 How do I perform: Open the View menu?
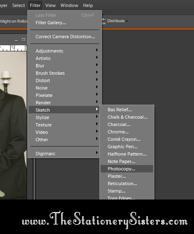(50, 5)
